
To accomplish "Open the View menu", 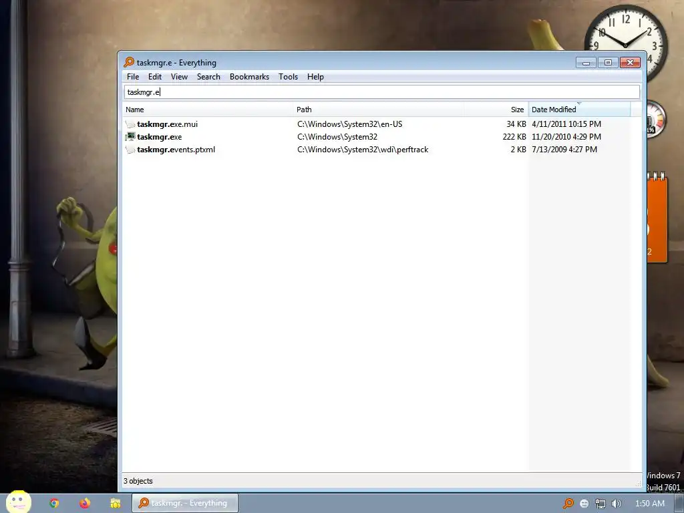I will point(179,77).
